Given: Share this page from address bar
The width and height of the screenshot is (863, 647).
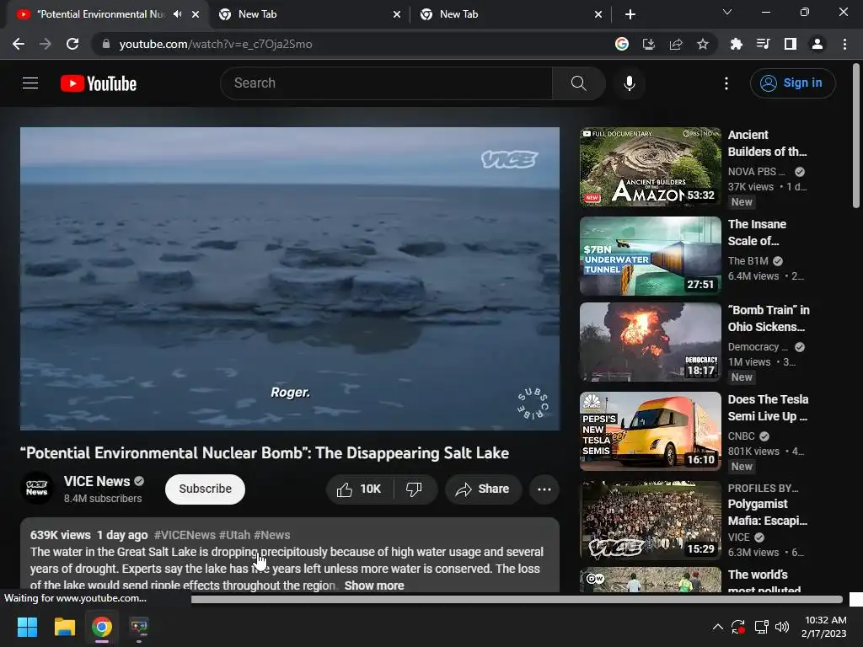Looking at the screenshot, I should click(x=676, y=44).
